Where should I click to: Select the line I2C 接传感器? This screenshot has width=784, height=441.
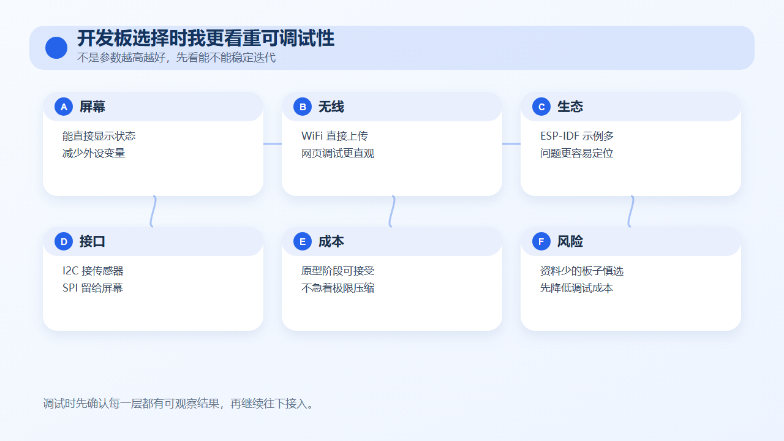93,271
